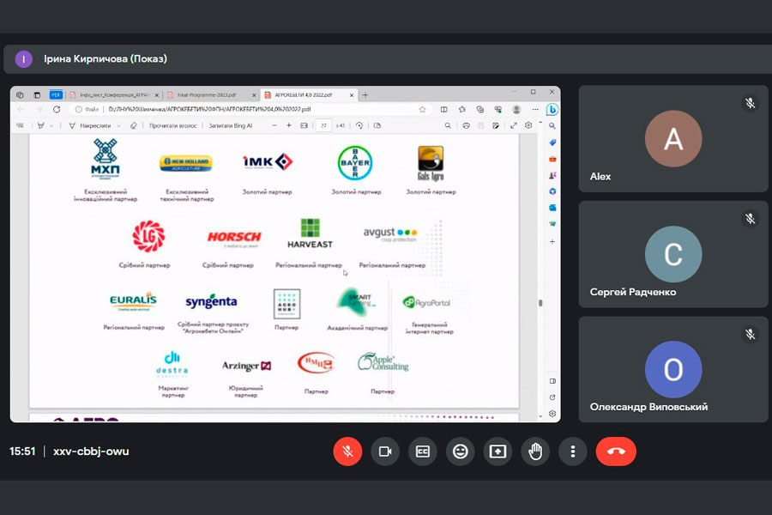Click the red leave call button

coord(616,451)
